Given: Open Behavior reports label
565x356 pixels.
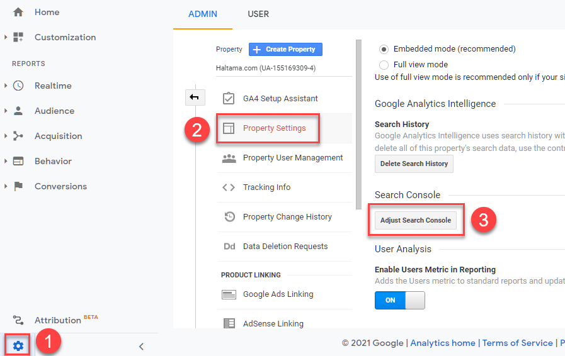Looking at the screenshot, I should (x=53, y=161).
